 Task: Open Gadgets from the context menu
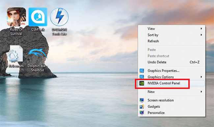pyautogui.click(x=172, y=107)
